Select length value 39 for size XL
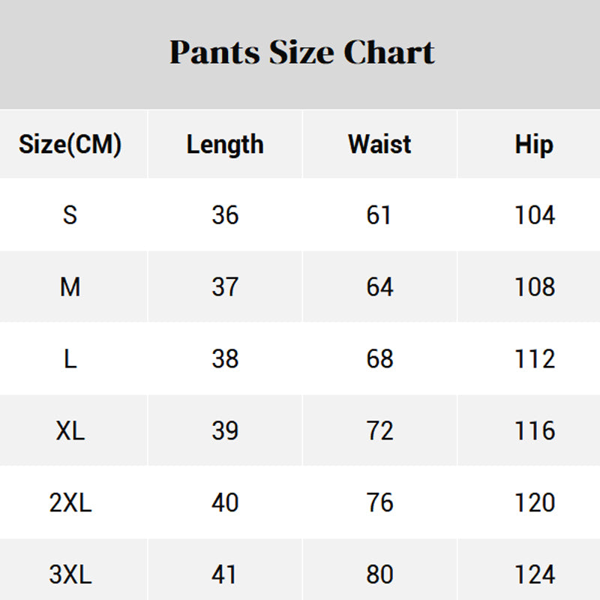 coord(225,431)
